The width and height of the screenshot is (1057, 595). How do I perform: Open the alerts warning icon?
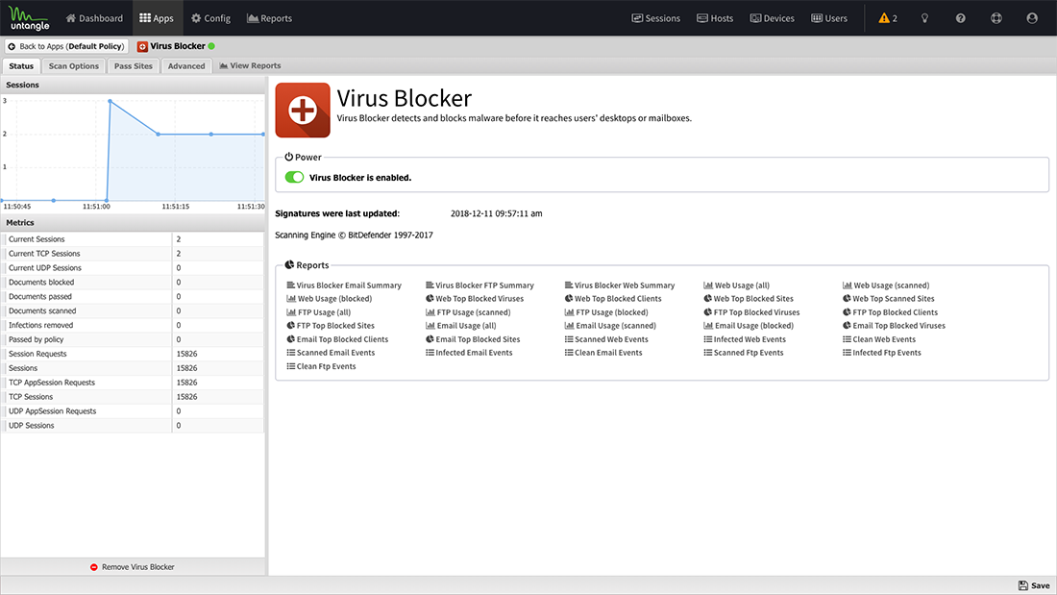(888, 18)
